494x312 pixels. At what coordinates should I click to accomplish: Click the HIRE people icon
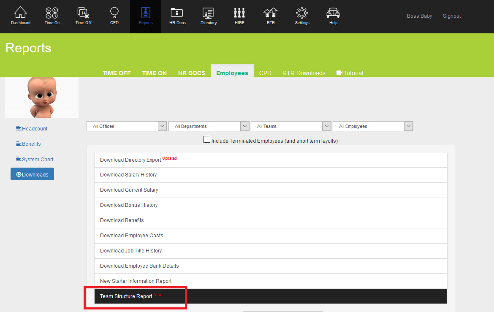pos(239,13)
